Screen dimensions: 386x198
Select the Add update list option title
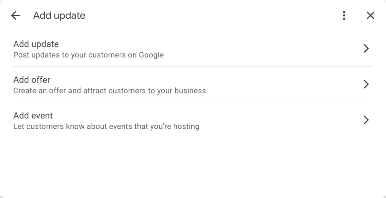tap(36, 44)
